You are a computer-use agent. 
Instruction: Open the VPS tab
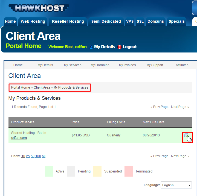130,21
